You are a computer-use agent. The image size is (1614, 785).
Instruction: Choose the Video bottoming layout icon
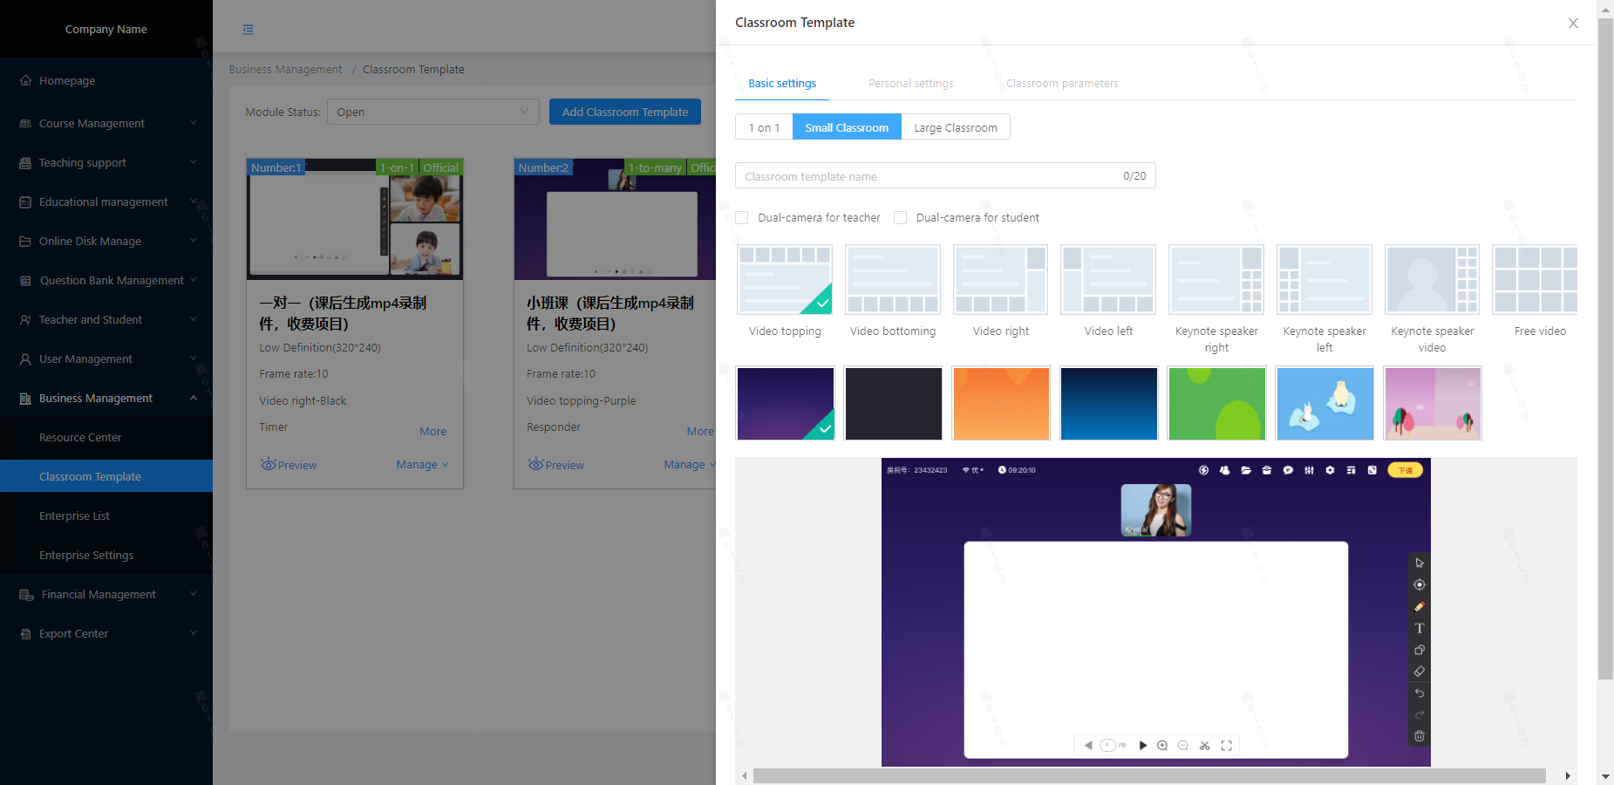click(x=892, y=280)
